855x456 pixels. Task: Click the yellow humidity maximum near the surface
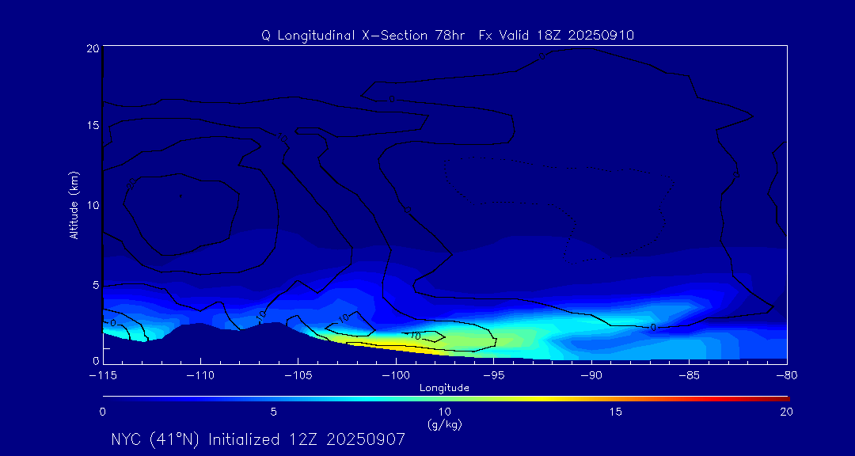click(380, 342)
